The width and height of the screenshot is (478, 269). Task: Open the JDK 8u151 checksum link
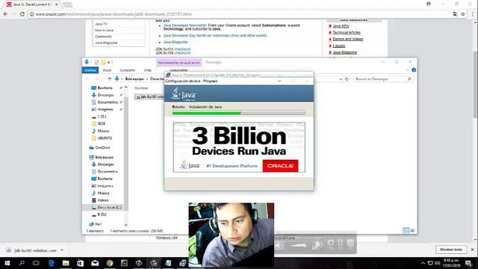pyautogui.click(x=182, y=49)
